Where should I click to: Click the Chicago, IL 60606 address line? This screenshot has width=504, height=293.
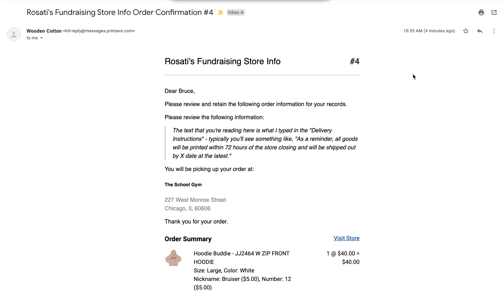coord(187,209)
